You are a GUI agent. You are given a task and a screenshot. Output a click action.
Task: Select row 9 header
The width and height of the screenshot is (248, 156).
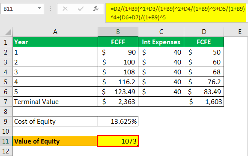pyautogui.click(x=6, y=121)
